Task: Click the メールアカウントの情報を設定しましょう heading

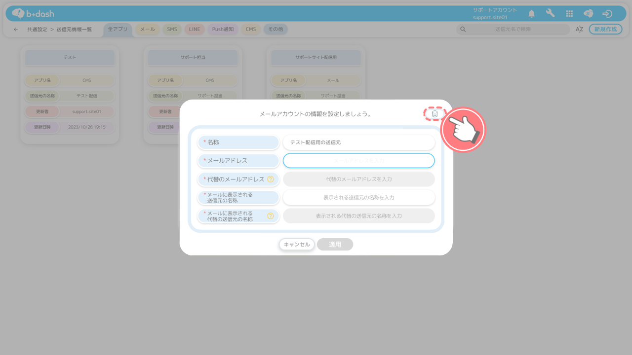Action: (315, 114)
